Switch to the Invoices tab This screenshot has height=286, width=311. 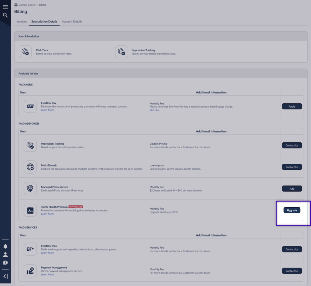[x=22, y=22]
